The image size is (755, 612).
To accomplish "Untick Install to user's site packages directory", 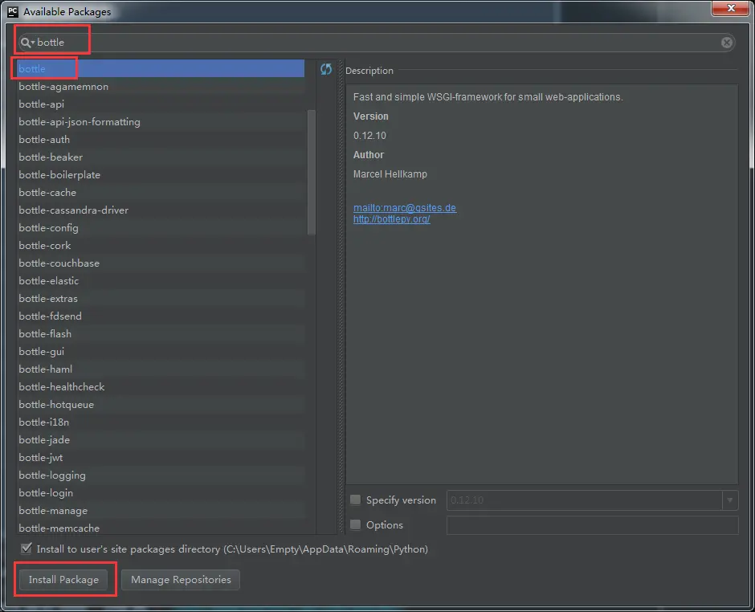I will [27, 549].
